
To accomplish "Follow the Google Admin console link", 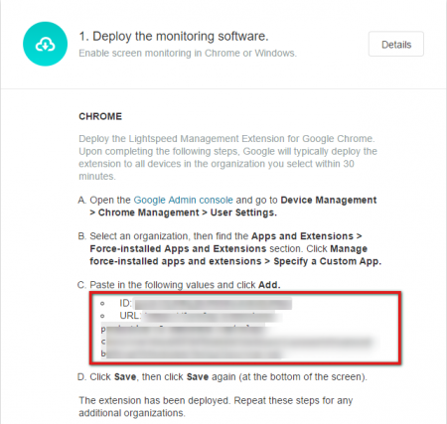I will [183, 200].
